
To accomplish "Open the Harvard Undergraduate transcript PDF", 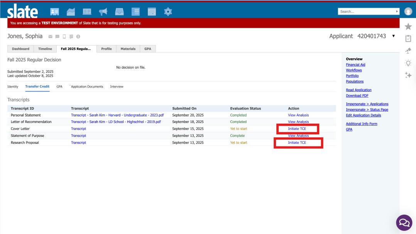I will click(117, 115).
